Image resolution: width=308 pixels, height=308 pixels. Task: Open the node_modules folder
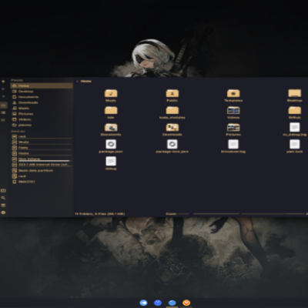coord(172,112)
